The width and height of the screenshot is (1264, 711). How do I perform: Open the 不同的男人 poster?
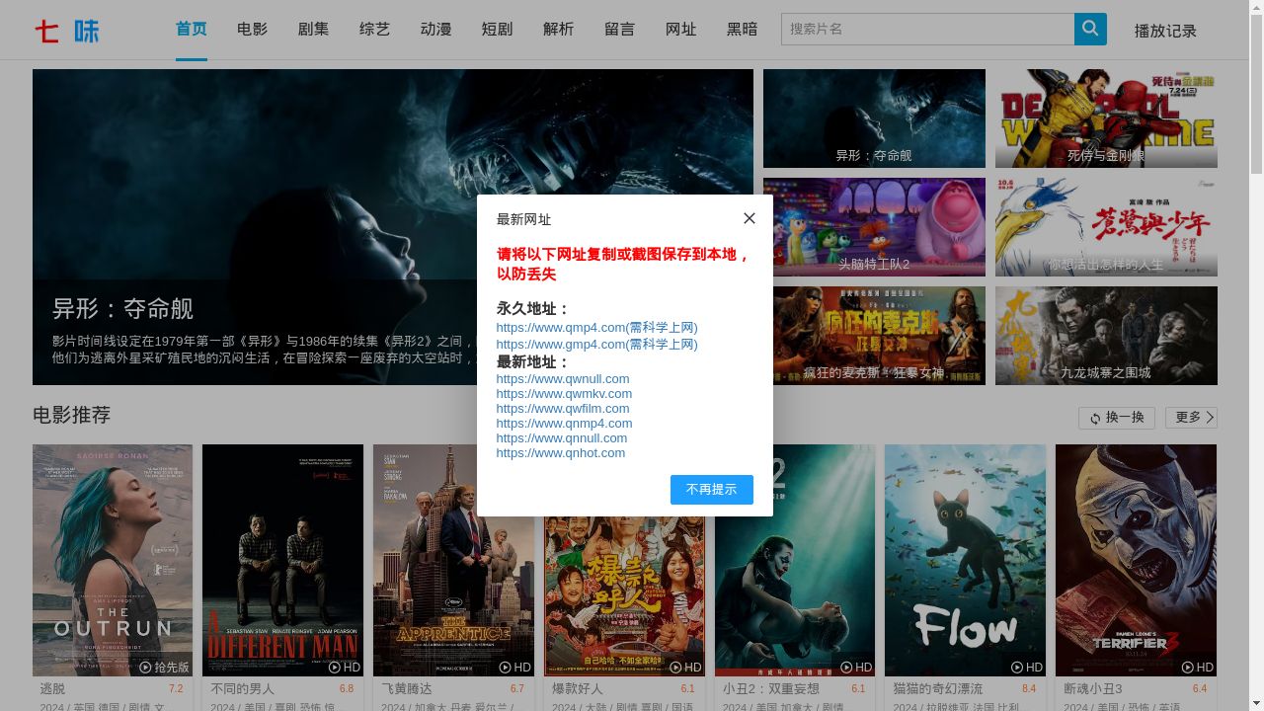pos(282,560)
